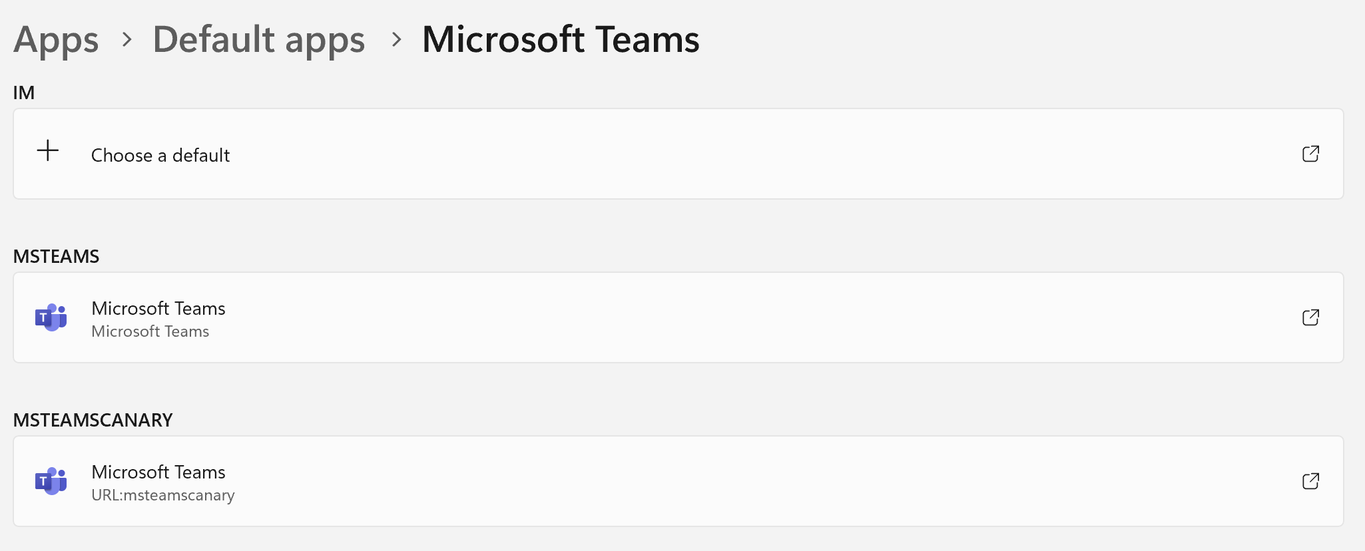
Task: Click the Microsoft Teams icon under MSTEAMS
Action: [x=51, y=317]
